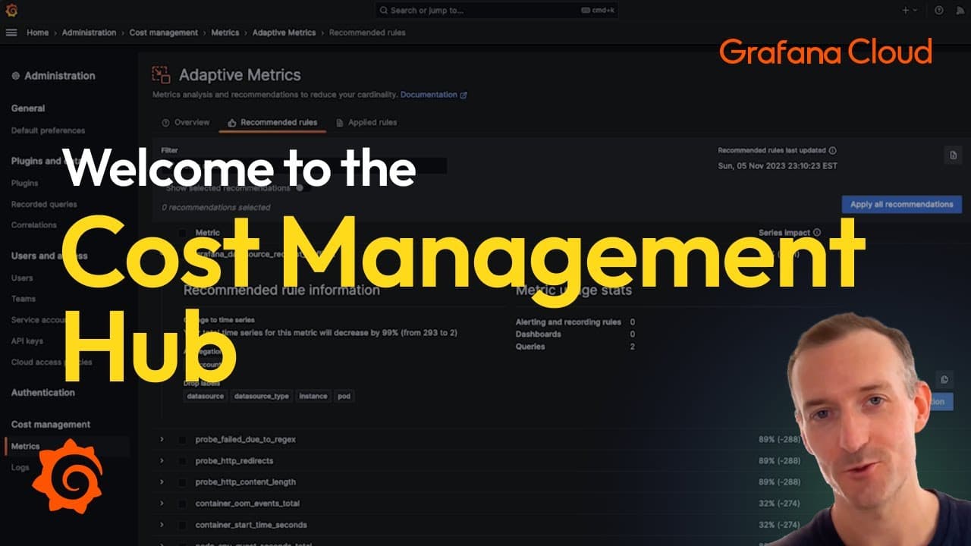The width and height of the screenshot is (971, 546).
Task: Click the datasource_type drop label tag
Action: point(262,396)
